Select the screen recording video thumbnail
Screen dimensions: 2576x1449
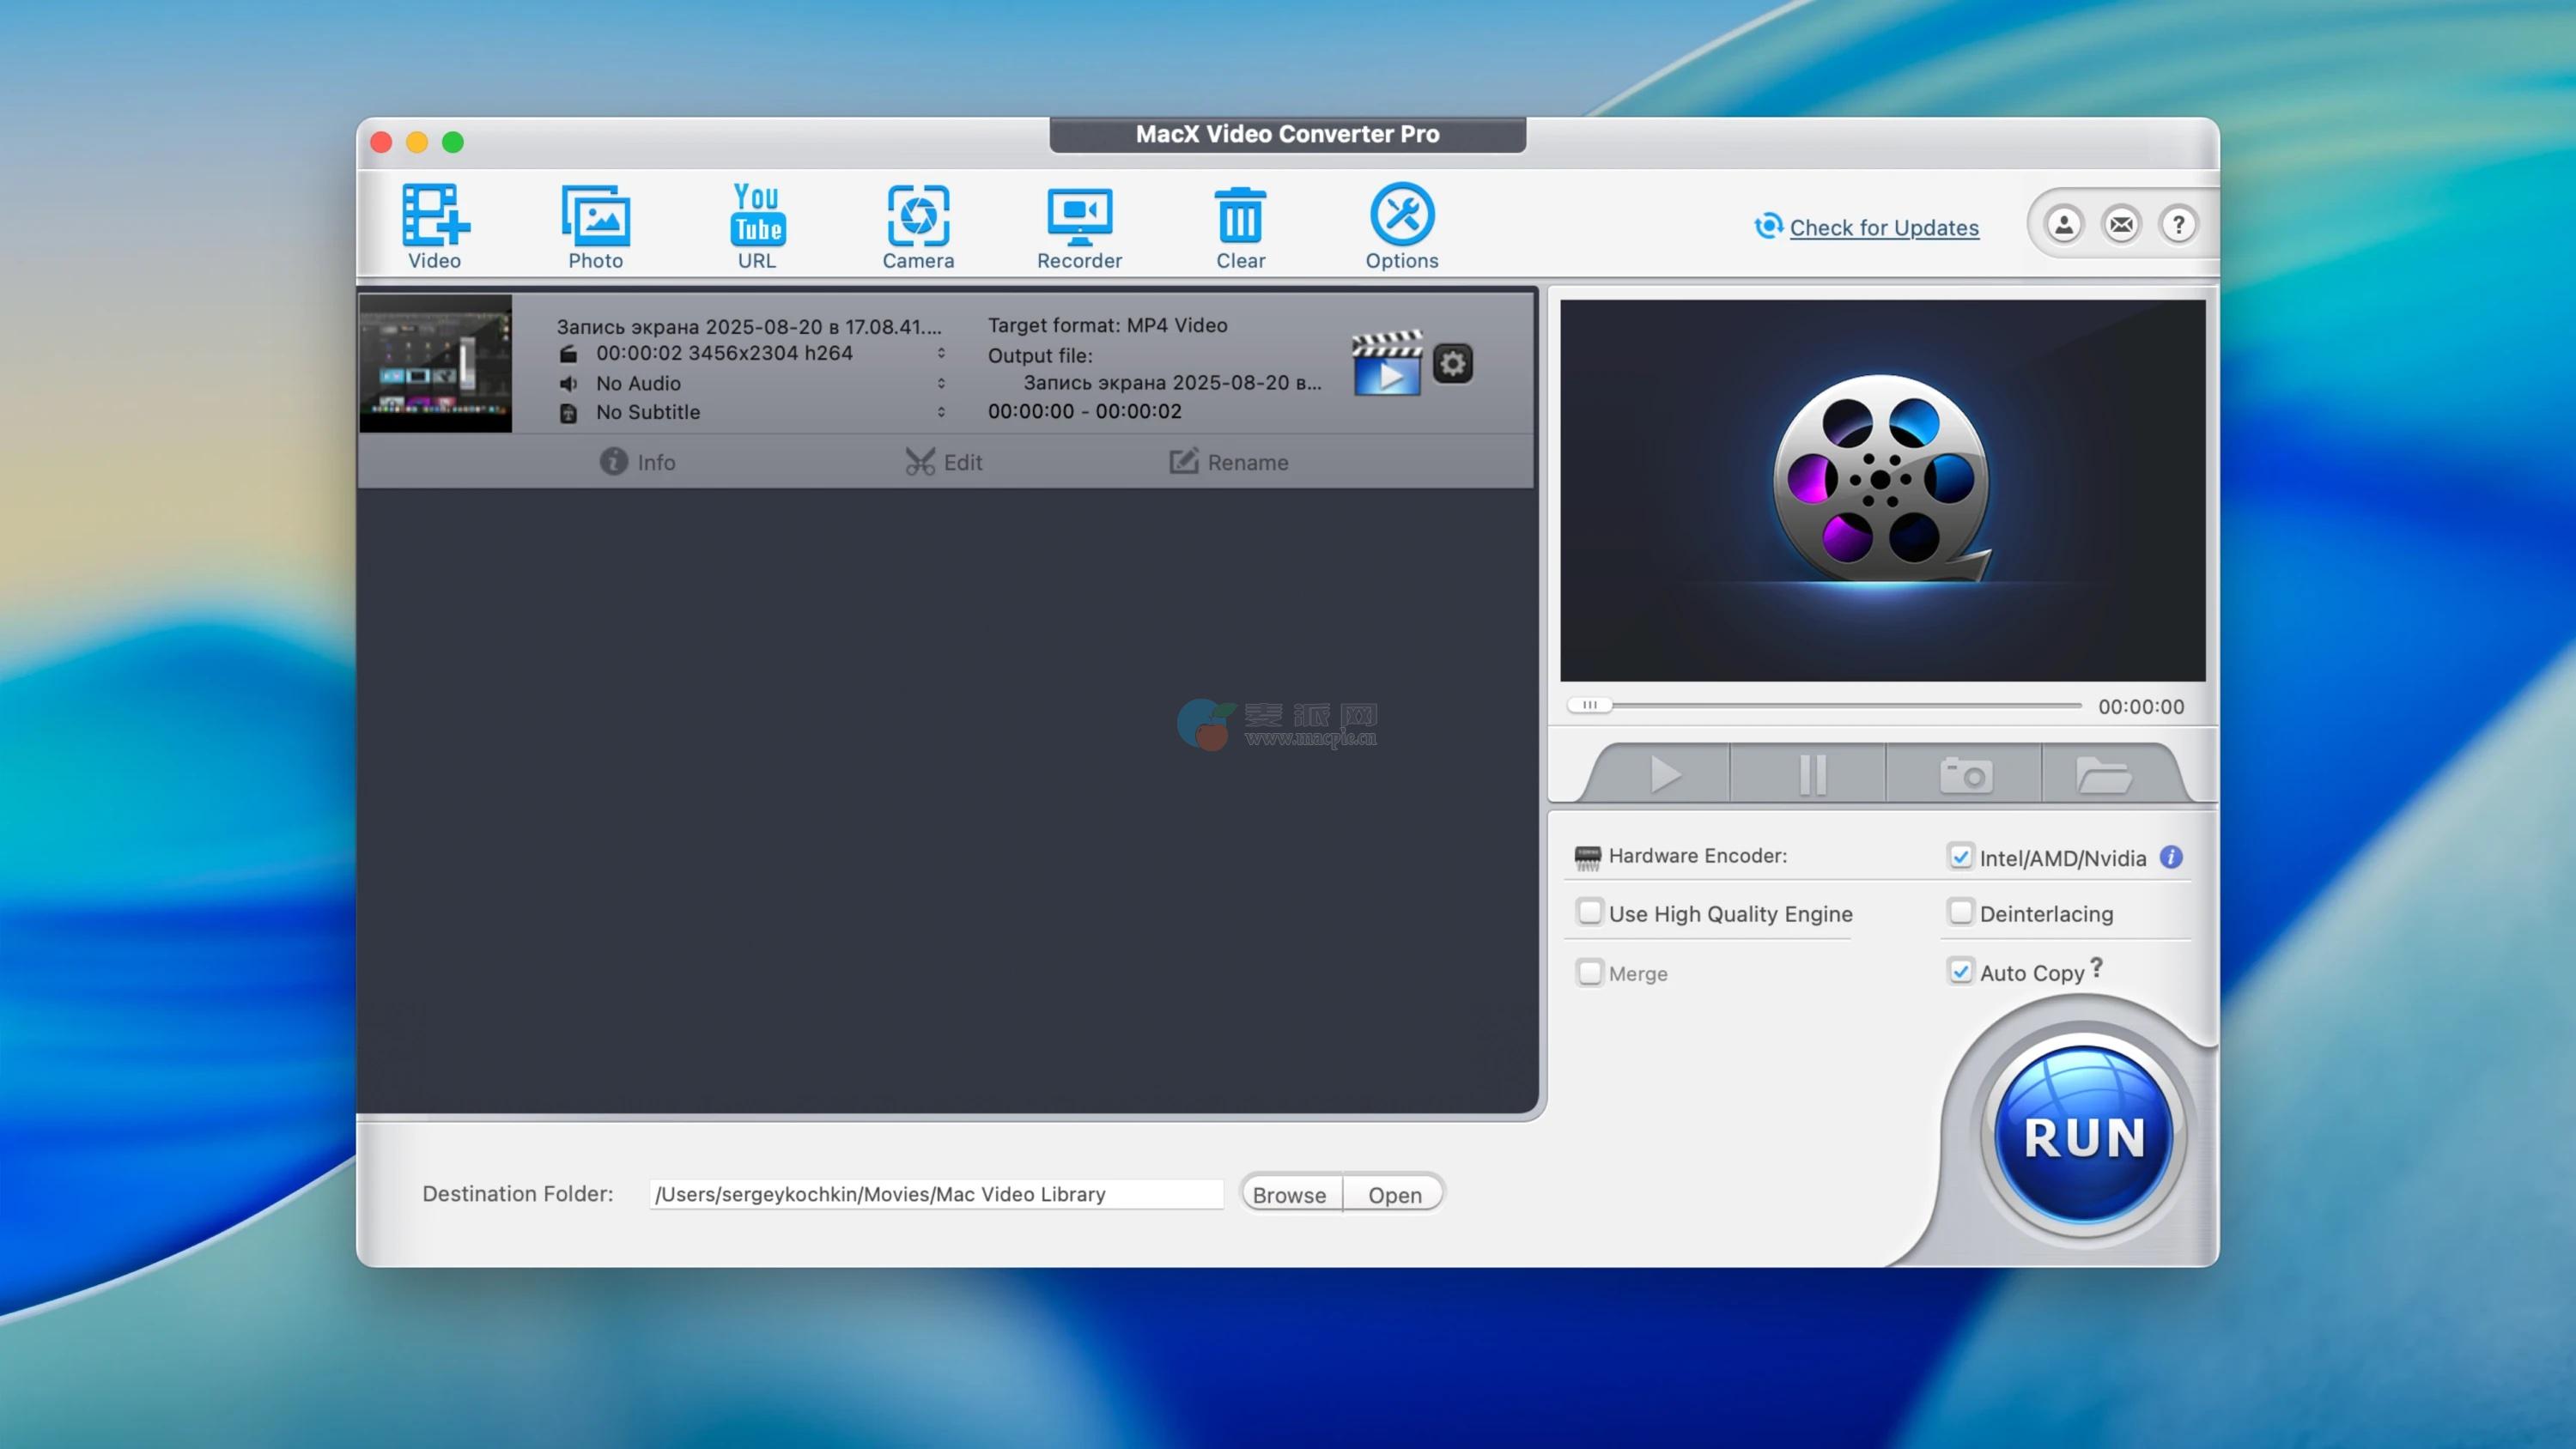(435, 363)
